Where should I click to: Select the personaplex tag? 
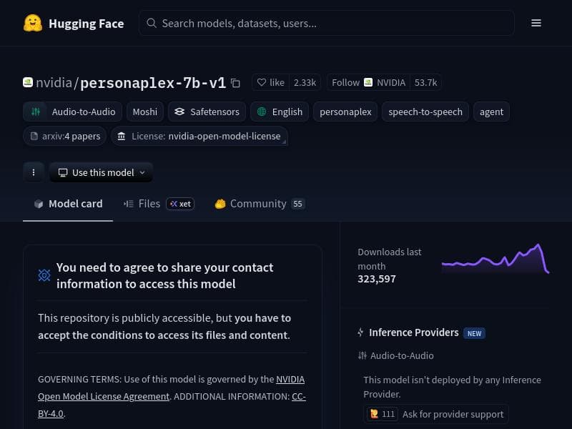coord(345,112)
